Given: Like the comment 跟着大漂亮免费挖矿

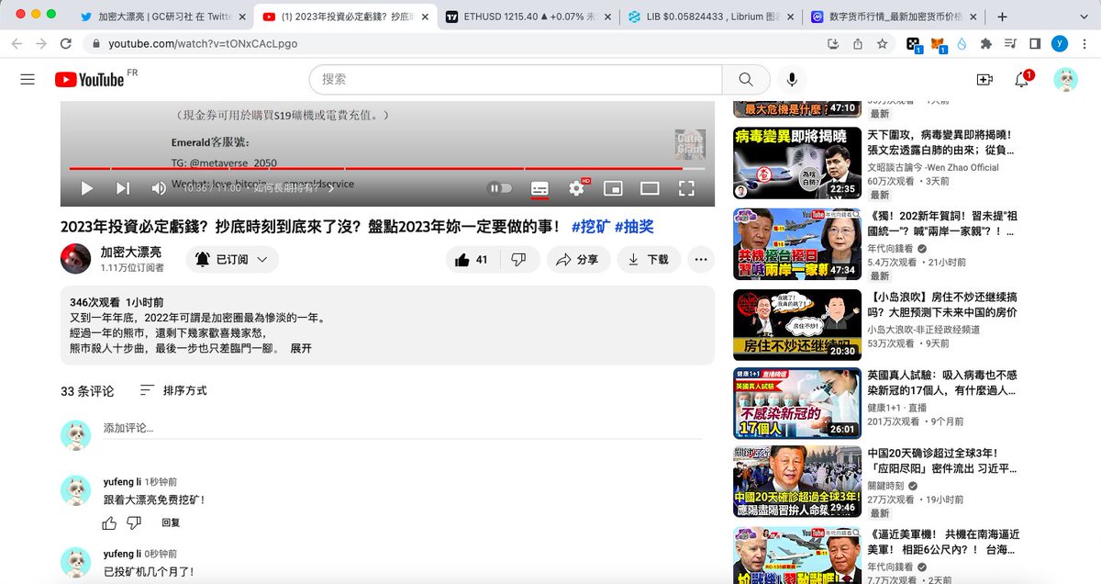Looking at the screenshot, I should [x=110, y=522].
